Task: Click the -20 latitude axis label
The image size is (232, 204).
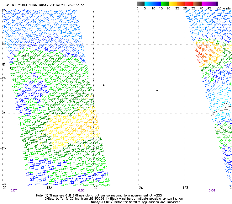Action: (x=3, y=10)
